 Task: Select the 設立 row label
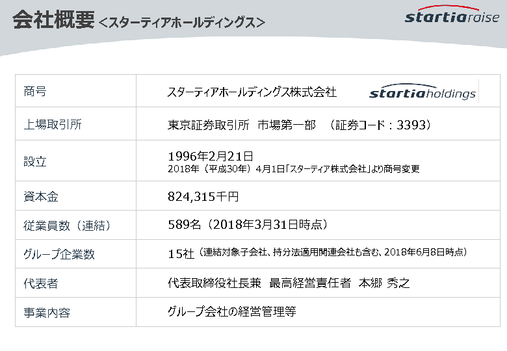point(35,161)
